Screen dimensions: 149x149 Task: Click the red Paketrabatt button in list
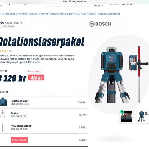click(19, 140)
